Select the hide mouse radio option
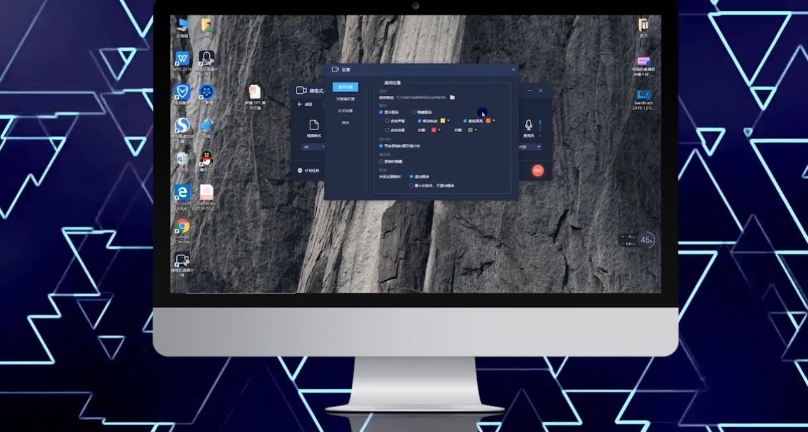 click(x=415, y=112)
